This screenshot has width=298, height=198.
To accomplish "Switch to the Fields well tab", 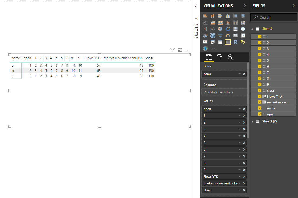I will pos(209,57).
